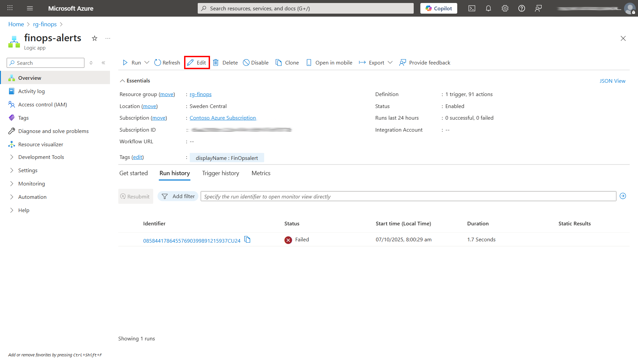Star finops-alerts as a favorite

click(94, 38)
